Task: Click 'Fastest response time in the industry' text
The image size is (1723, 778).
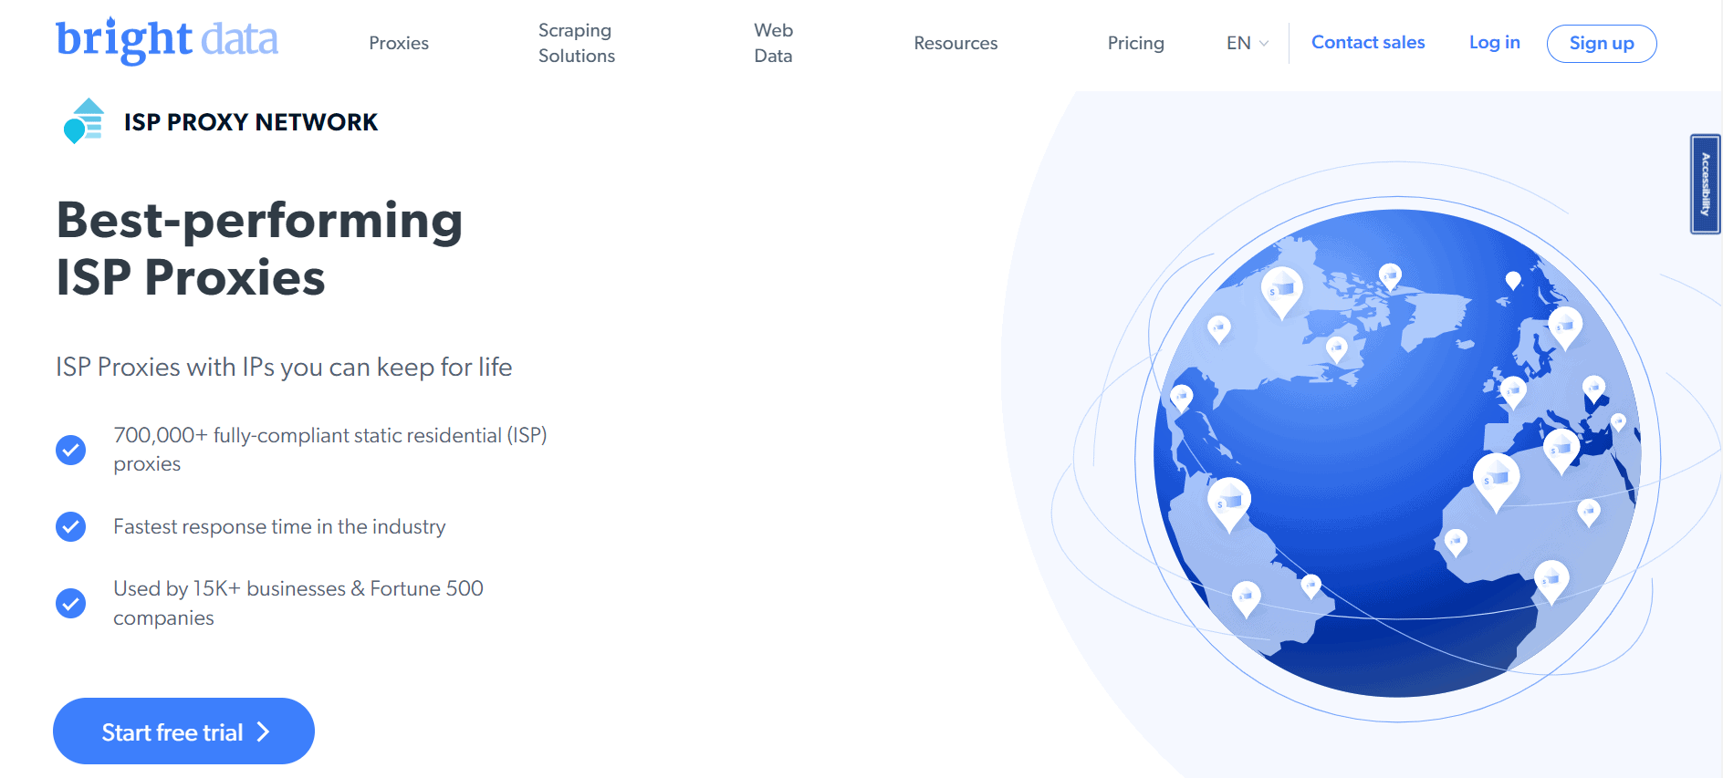Action: pyautogui.click(x=279, y=526)
